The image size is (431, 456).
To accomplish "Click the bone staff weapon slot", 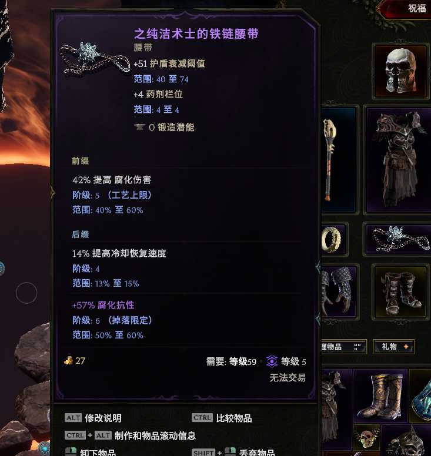I will pyautogui.click(x=339, y=160).
